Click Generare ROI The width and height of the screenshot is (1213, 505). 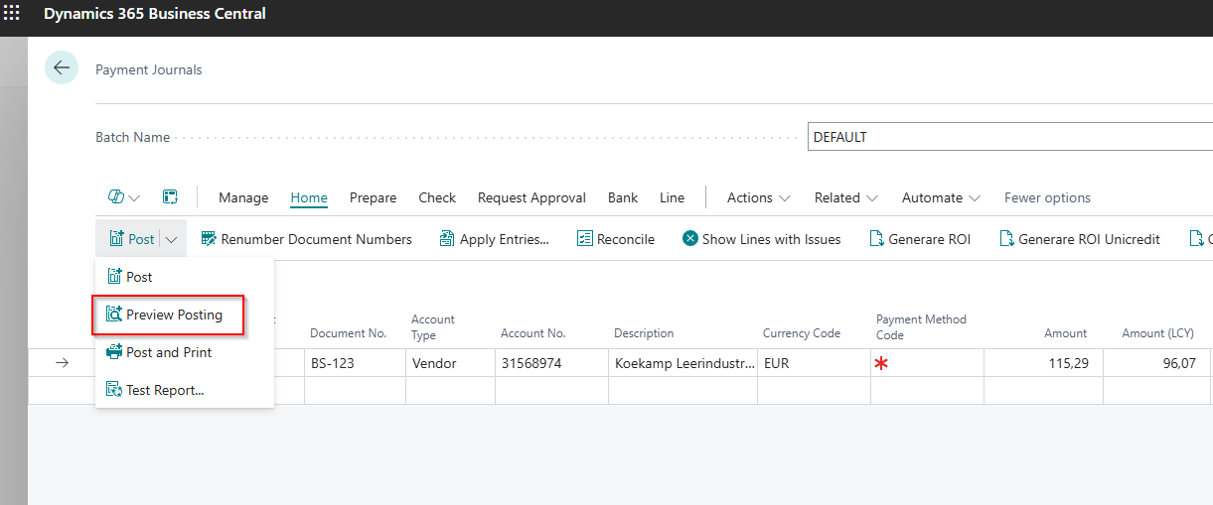click(919, 239)
